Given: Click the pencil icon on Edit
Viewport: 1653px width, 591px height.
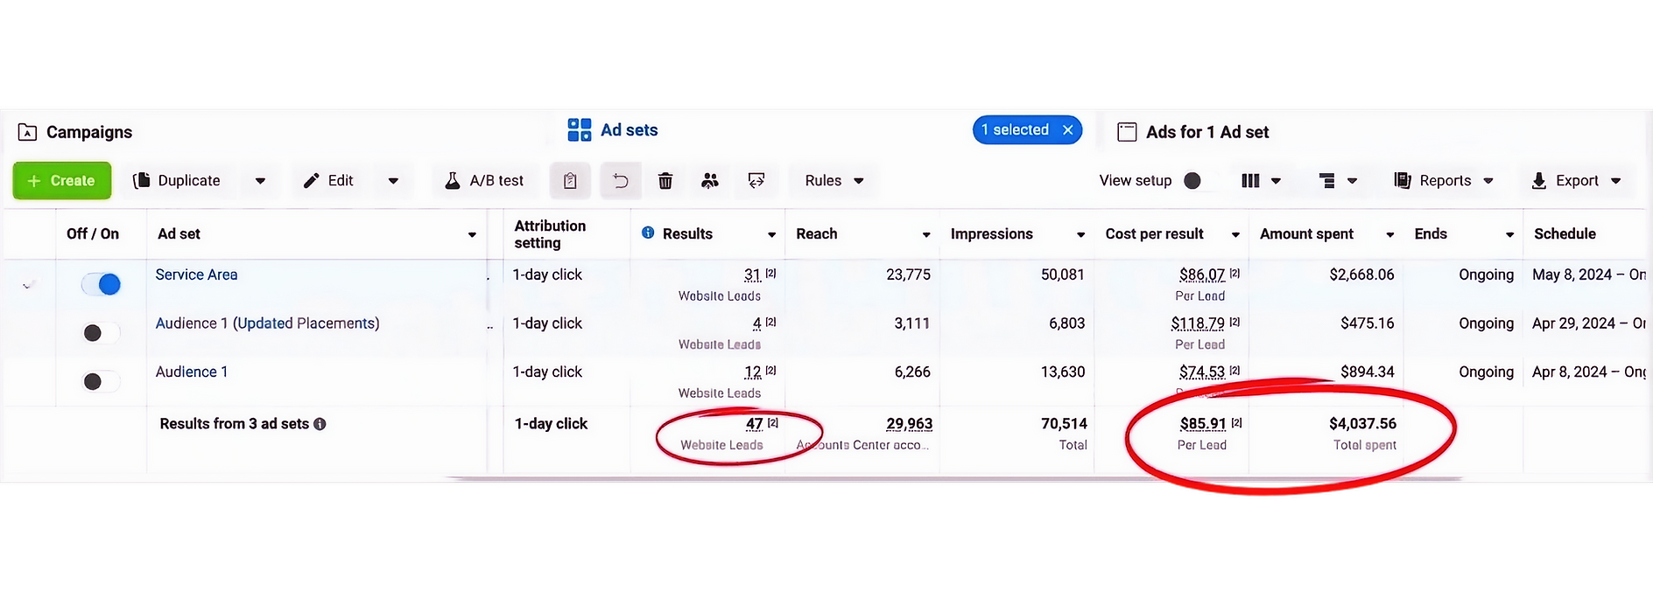Looking at the screenshot, I should click(x=311, y=181).
